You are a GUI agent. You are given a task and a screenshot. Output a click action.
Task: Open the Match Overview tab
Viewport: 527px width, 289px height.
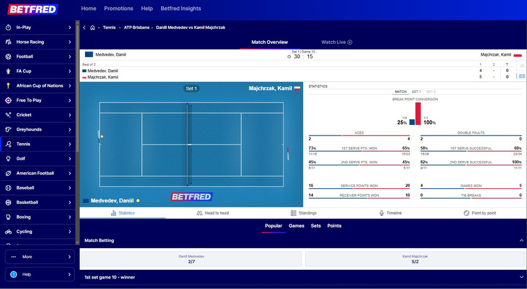click(270, 42)
